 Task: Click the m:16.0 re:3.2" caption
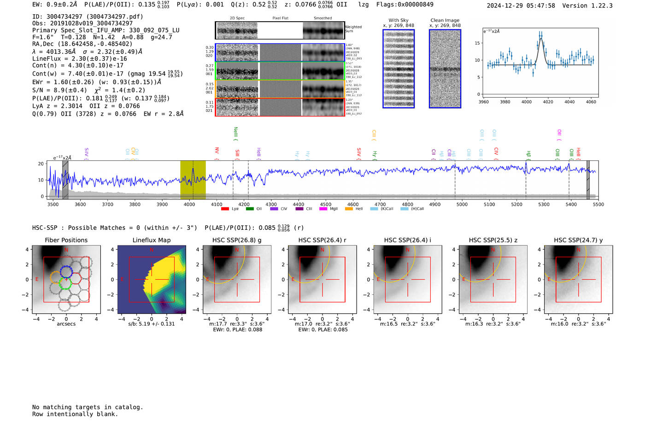tap(579, 324)
